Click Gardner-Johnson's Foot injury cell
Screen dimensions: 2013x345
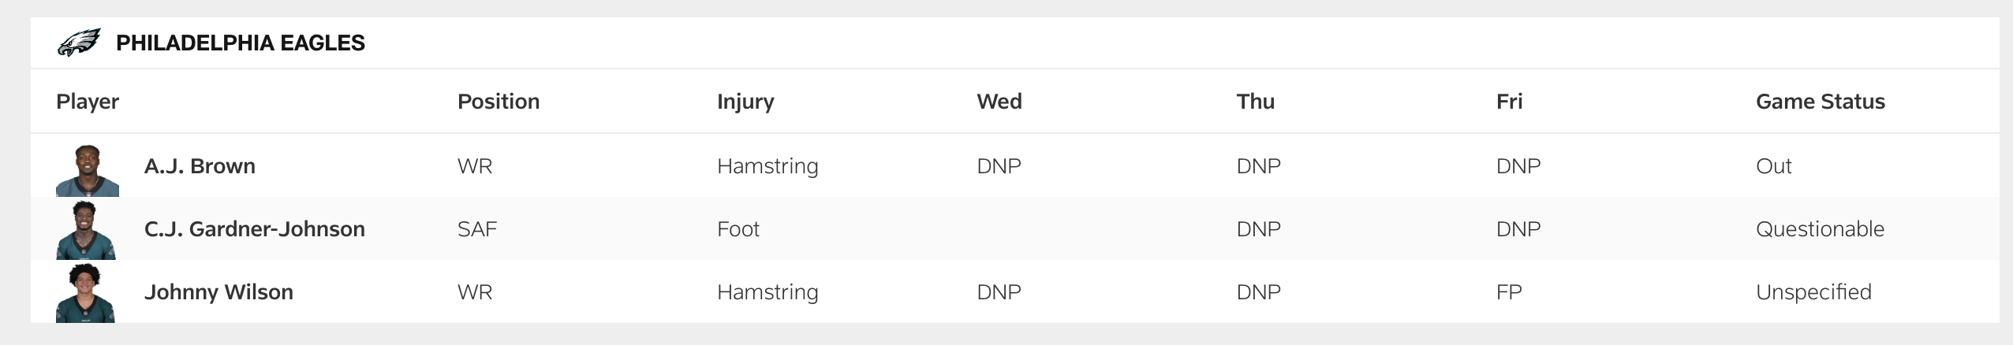(738, 229)
